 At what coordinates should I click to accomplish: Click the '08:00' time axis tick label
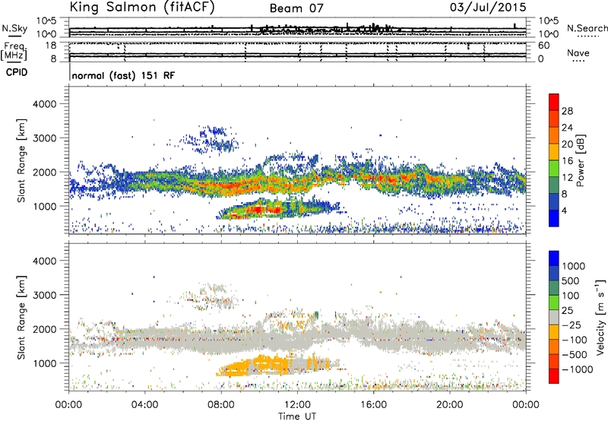[221, 405]
